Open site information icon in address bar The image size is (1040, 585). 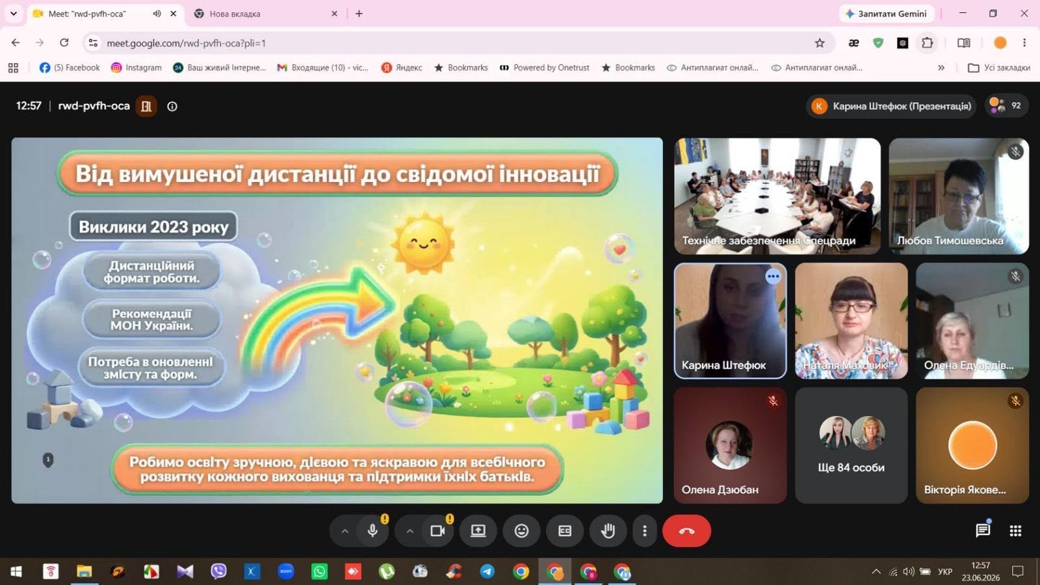coord(93,43)
